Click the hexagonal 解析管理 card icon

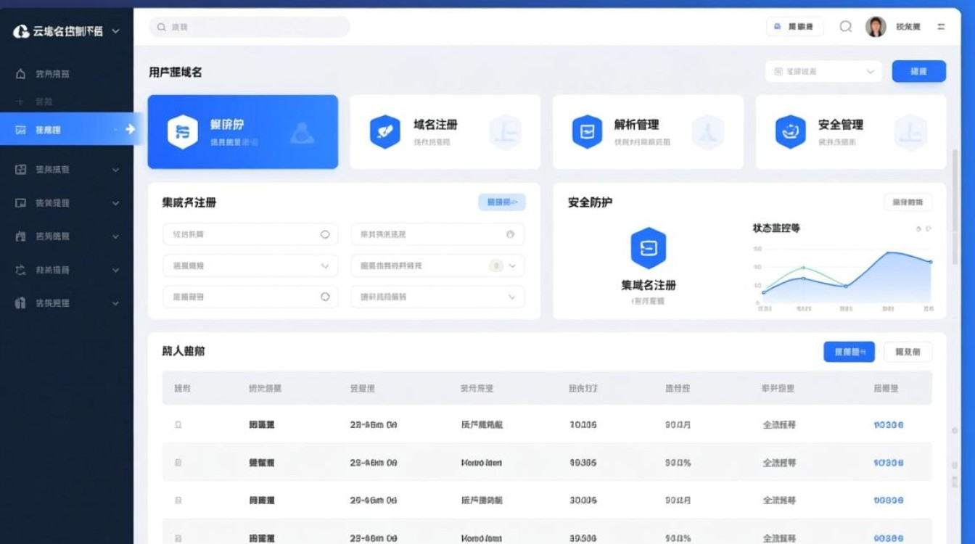pos(588,131)
